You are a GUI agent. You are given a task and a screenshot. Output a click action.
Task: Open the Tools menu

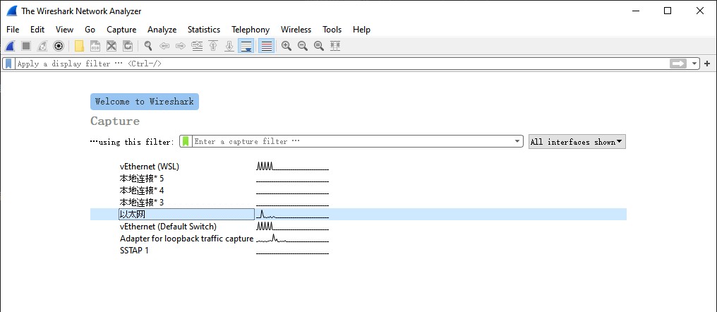tap(332, 29)
